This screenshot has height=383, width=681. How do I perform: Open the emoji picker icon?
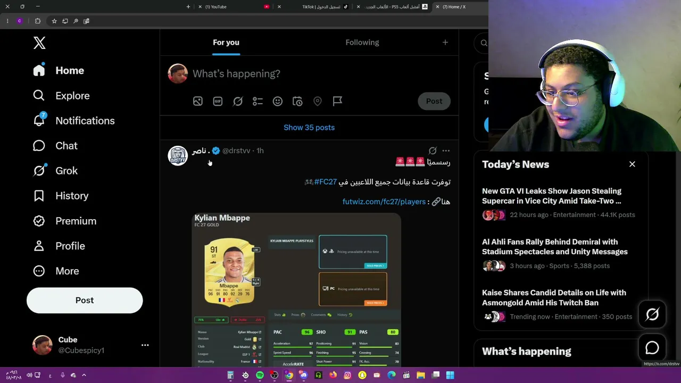tap(278, 101)
